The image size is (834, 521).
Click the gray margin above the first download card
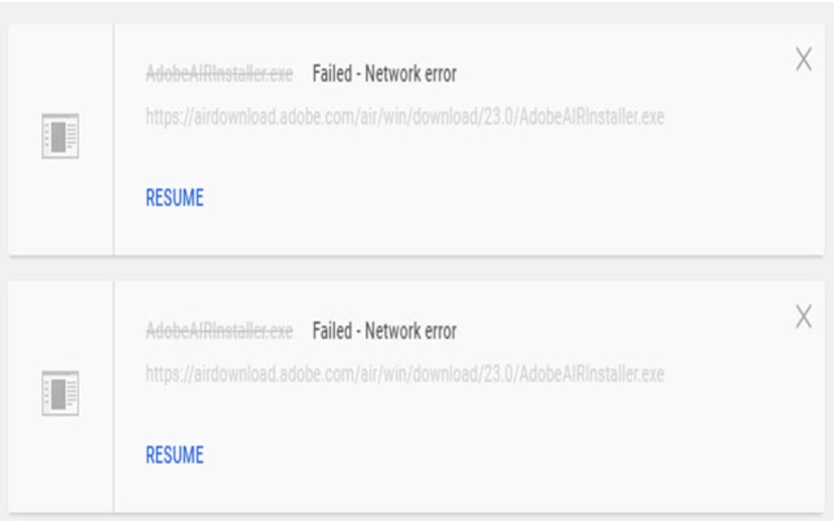tap(416, 11)
